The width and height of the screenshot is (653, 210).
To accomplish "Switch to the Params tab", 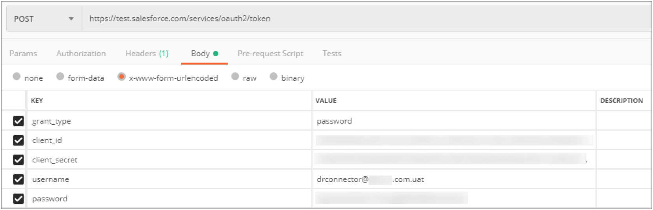I will [x=23, y=54].
